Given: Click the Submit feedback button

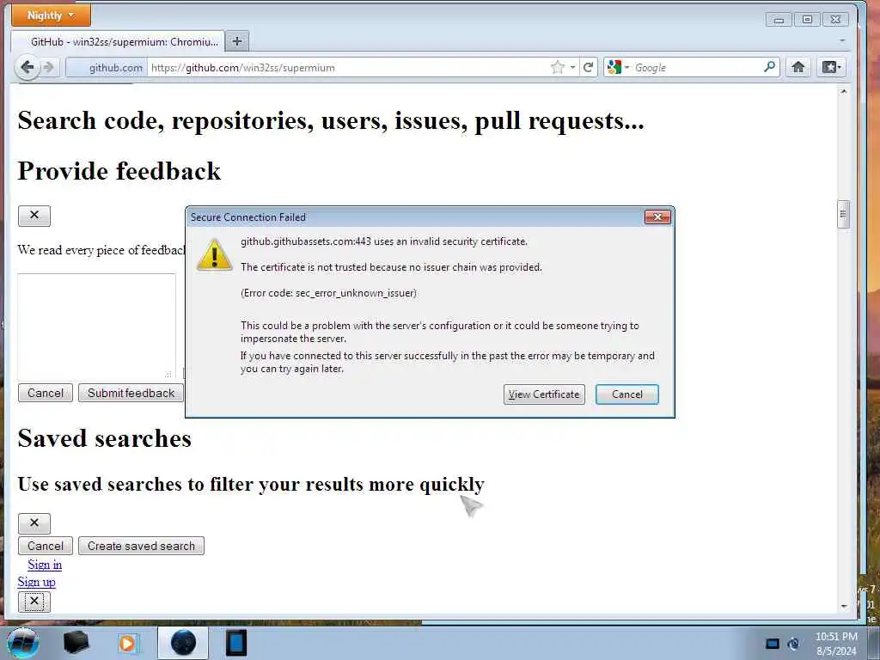Looking at the screenshot, I should point(131,393).
